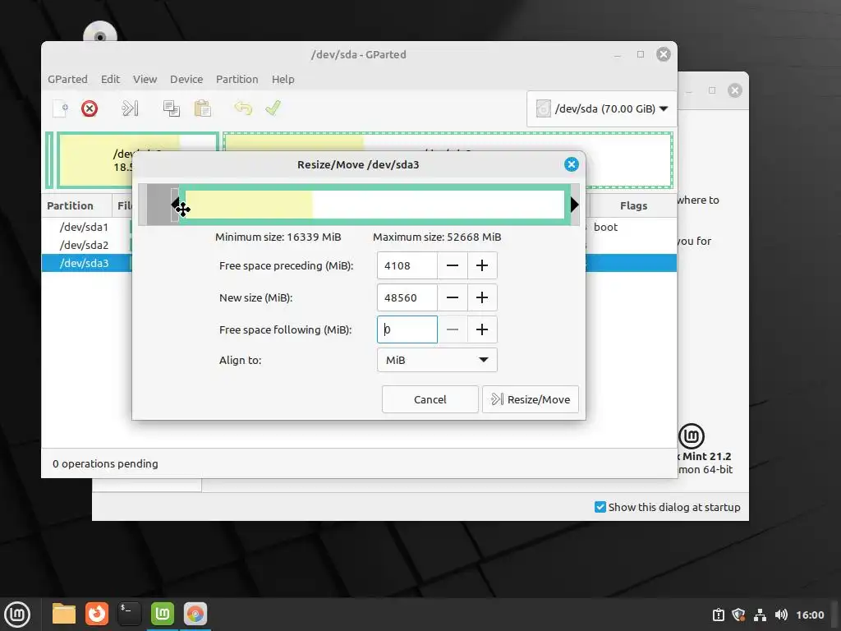Click the clipboard tray icon beside the shield

click(718, 615)
